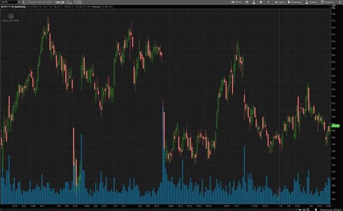Select the pointer cursor icon in the bottom bar
The width and height of the screenshot is (343, 211).
[316, 210]
